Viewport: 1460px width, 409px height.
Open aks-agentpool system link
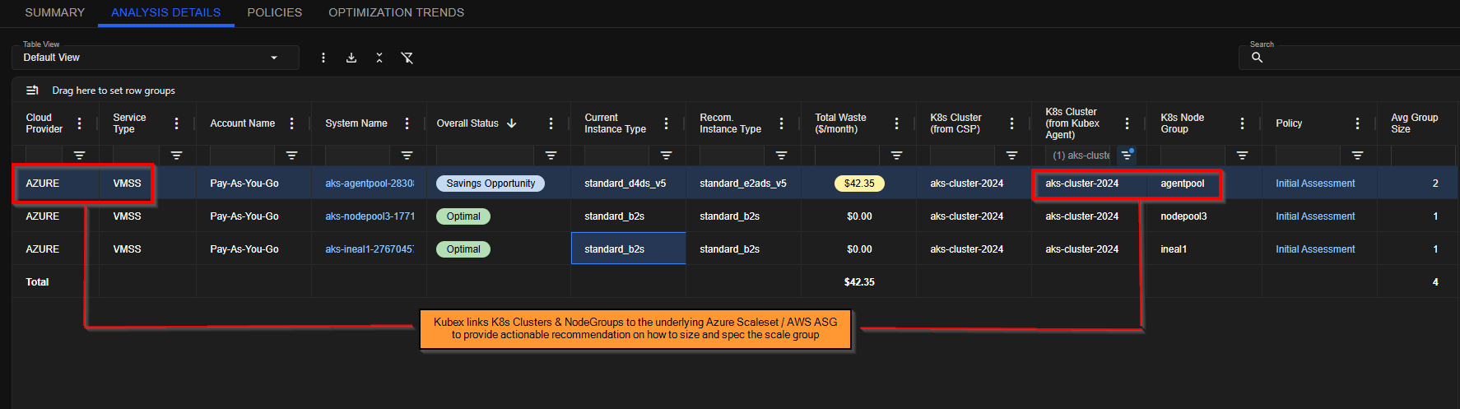click(x=370, y=184)
